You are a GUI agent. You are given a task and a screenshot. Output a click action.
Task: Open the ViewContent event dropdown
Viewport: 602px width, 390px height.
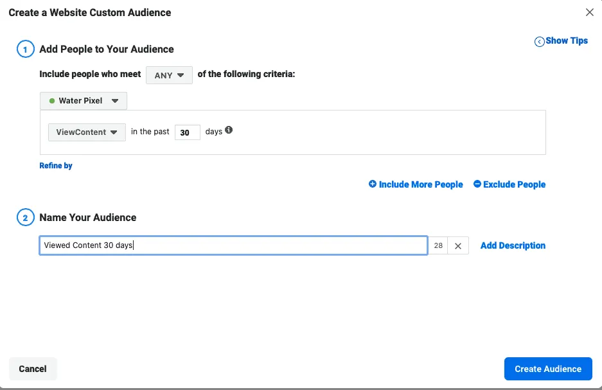click(87, 132)
